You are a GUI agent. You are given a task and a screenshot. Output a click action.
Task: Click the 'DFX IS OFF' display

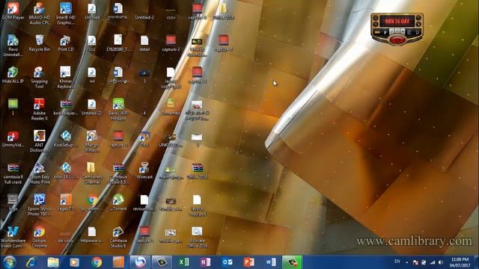(x=397, y=22)
